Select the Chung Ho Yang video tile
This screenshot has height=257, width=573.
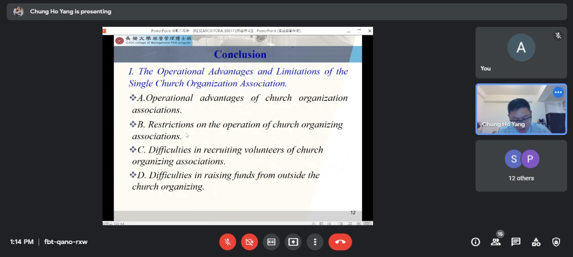pos(521,109)
